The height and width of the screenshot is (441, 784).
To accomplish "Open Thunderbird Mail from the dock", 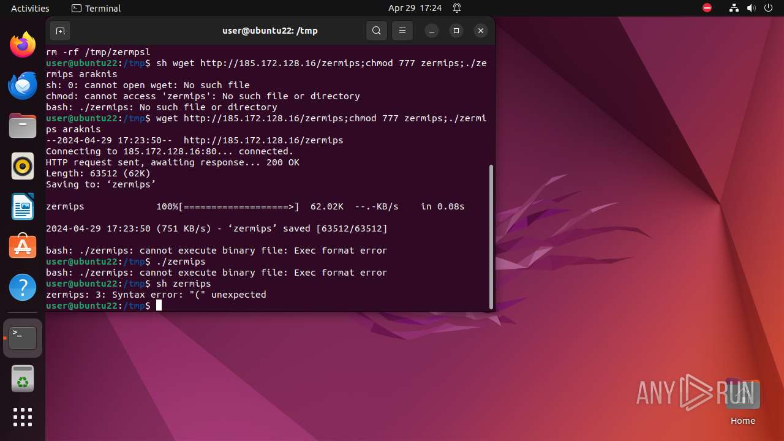I will (23, 85).
